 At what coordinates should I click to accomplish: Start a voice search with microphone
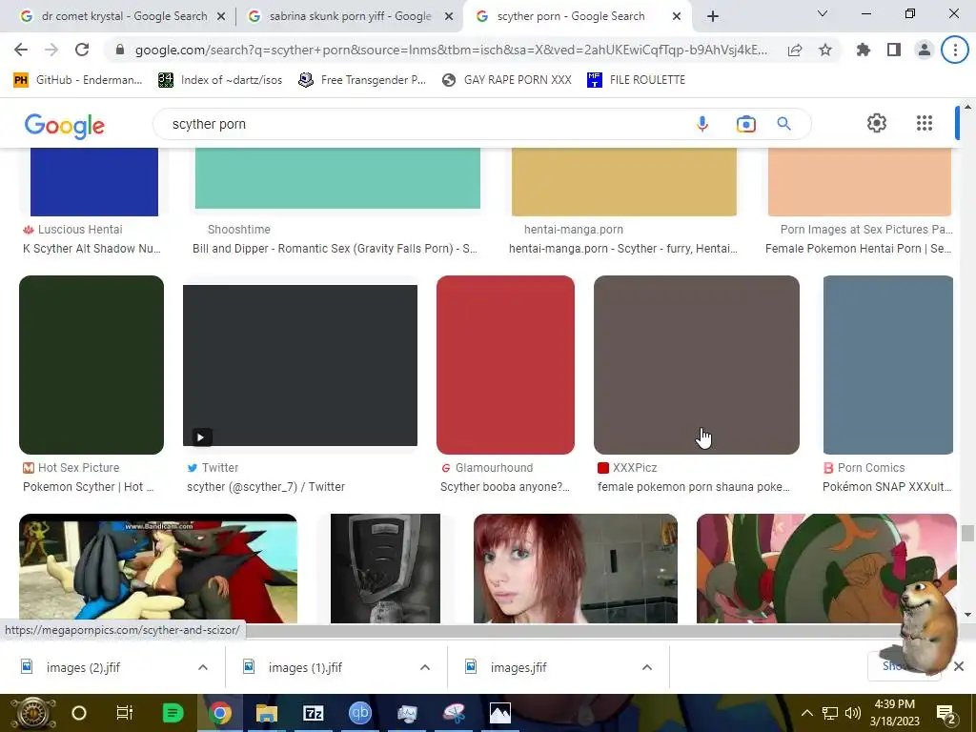(702, 124)
